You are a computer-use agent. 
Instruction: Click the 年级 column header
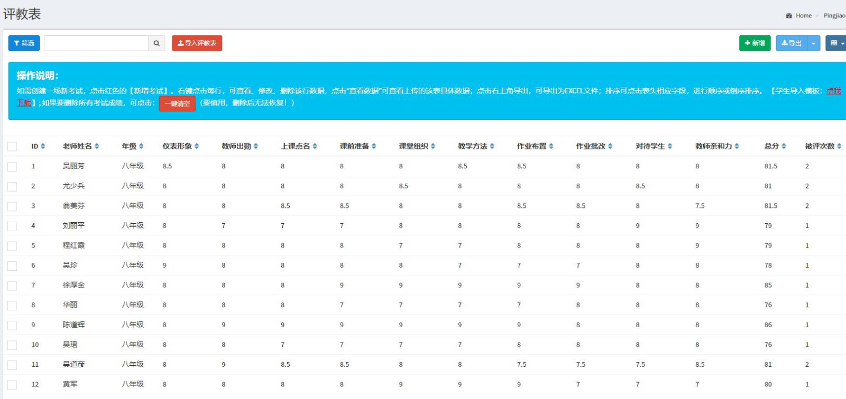(x=132, y=146)
